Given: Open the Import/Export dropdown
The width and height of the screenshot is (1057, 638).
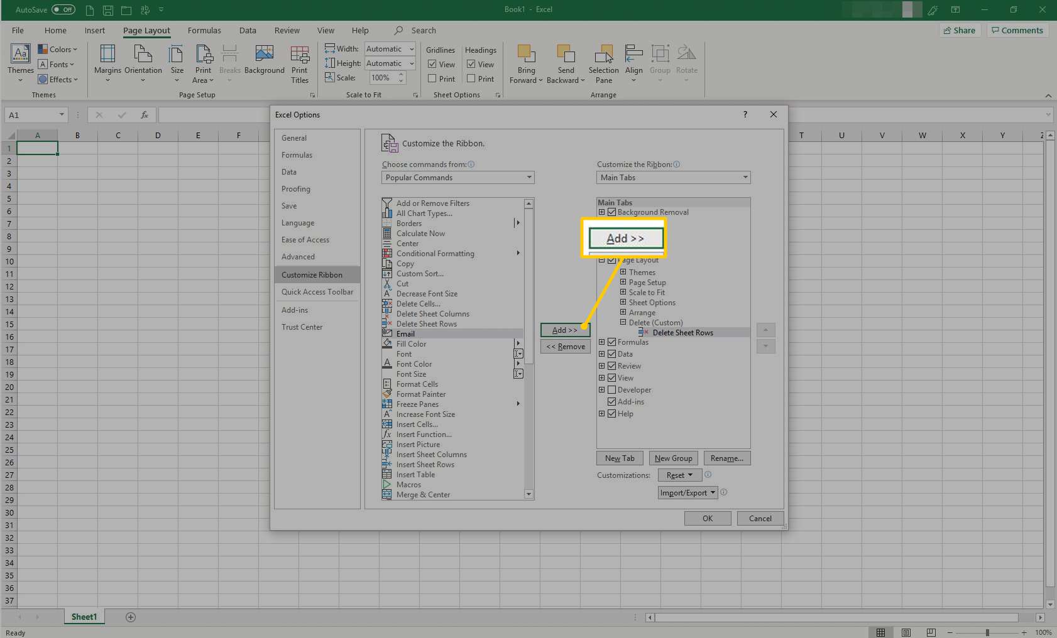Looking at the screenshot, I should (687, 493).
